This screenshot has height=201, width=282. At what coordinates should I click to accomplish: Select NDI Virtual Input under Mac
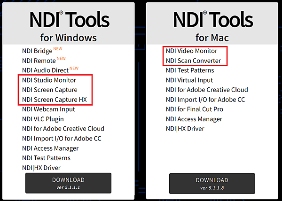click(189, 80)
